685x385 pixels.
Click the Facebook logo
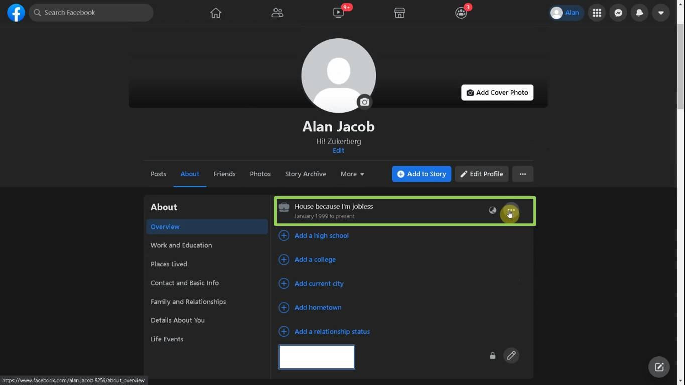coord(16,13)
